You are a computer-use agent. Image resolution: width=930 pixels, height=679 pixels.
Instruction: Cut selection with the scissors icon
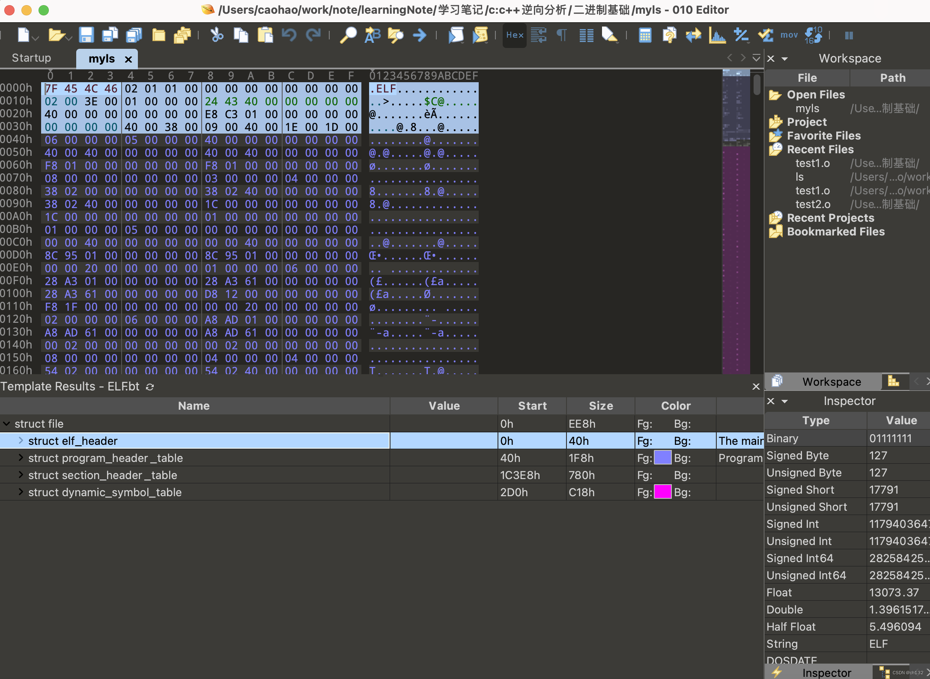pyautogui.click(x=217, y=35)
